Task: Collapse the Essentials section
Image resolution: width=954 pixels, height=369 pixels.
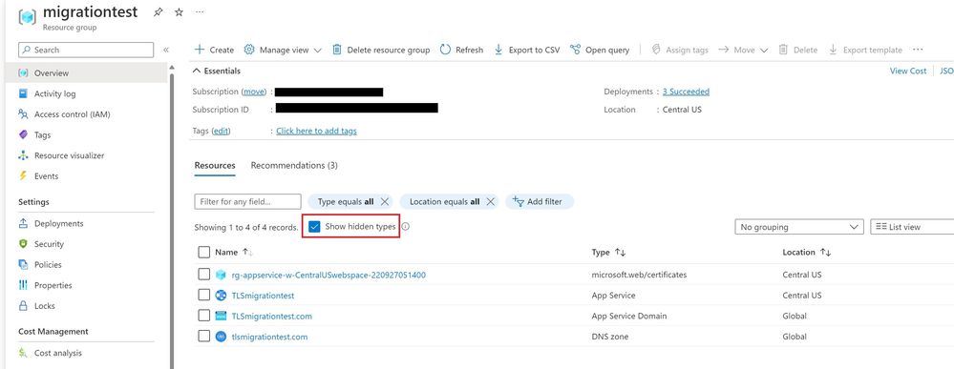Action: pos(197,72)
